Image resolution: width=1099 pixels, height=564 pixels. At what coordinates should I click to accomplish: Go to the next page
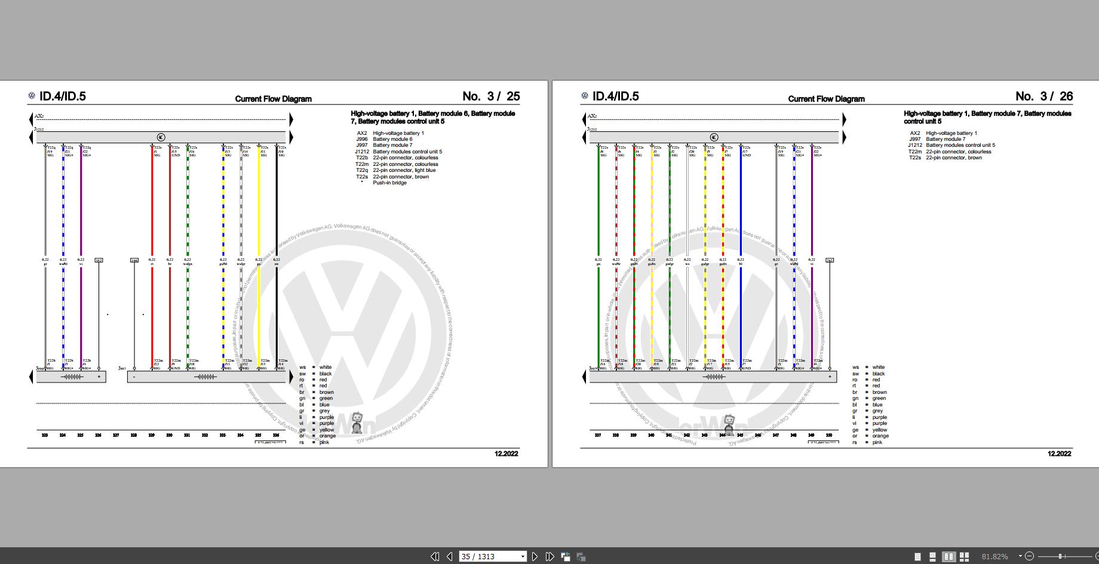click(x=535, y=556)
